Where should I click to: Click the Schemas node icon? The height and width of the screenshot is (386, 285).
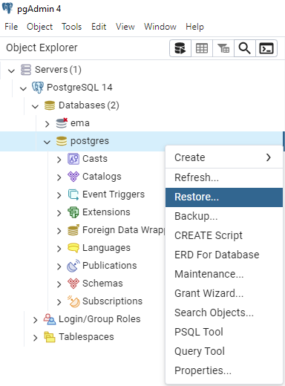[x=73, y=284]
